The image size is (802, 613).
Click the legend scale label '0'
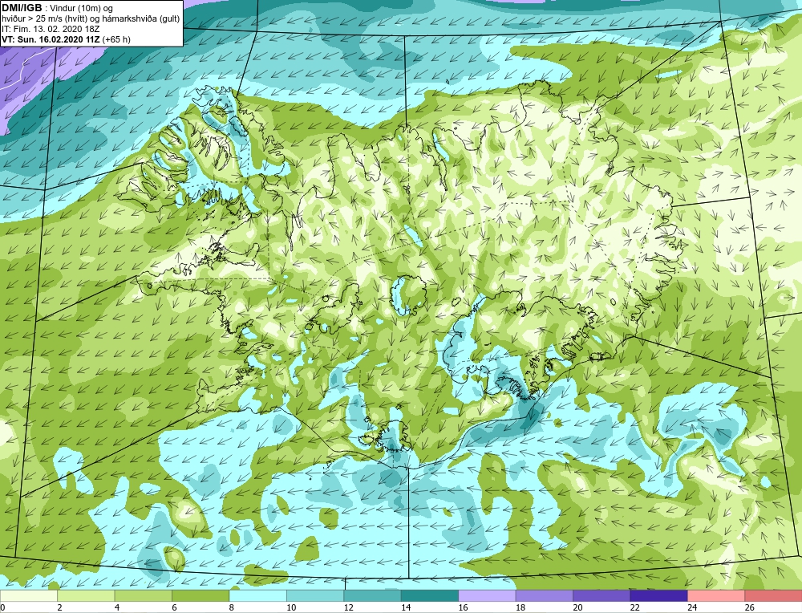(2, 607)
